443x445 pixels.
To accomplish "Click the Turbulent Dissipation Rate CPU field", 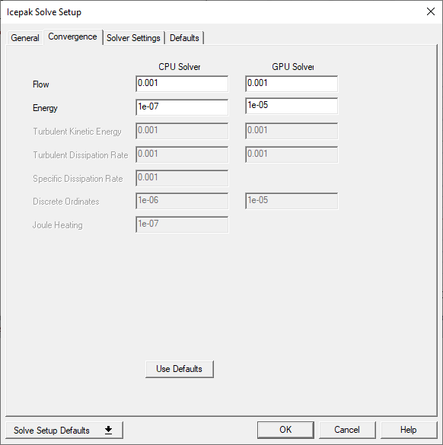I will (x=182, y=154).
